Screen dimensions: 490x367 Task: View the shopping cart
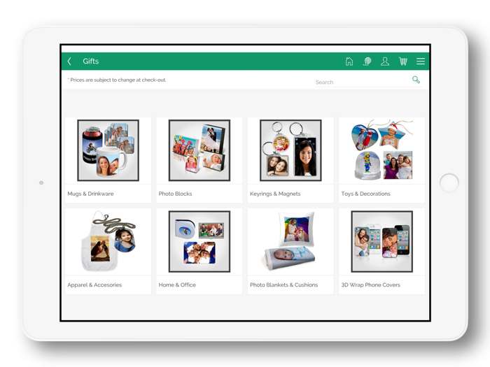tap(403, 62)
